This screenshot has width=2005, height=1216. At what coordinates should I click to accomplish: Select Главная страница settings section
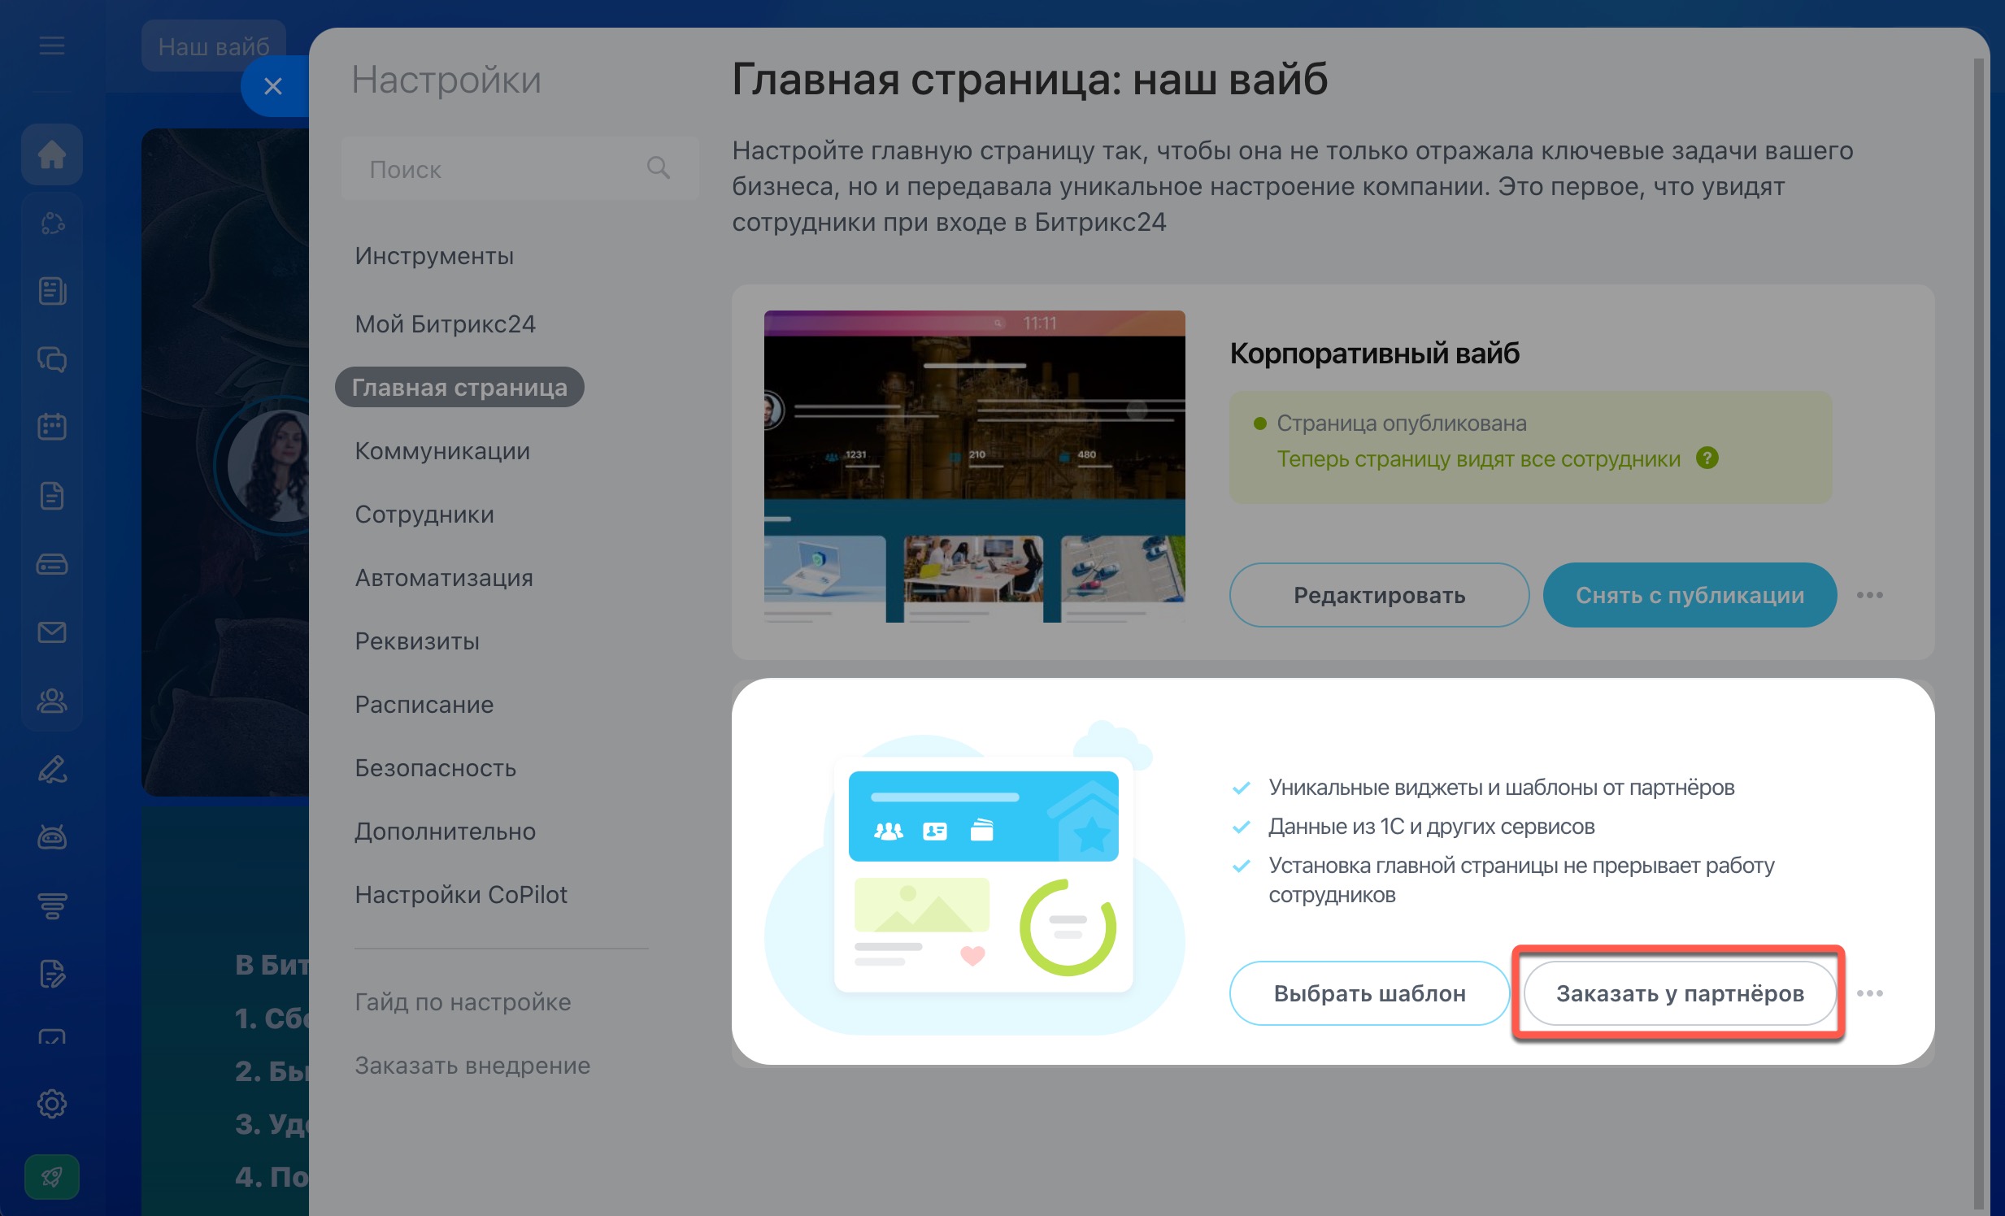(x=459, y=387)
